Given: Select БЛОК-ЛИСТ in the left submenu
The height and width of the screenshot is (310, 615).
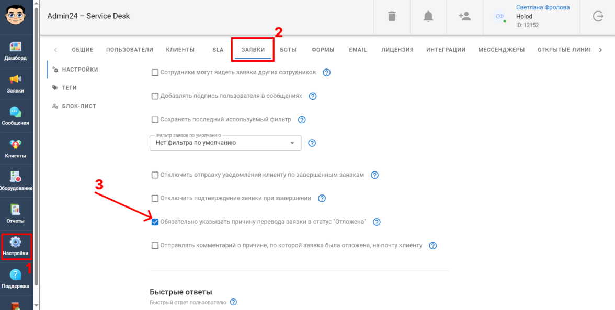Looking at the screenshot, I should 74,106.
